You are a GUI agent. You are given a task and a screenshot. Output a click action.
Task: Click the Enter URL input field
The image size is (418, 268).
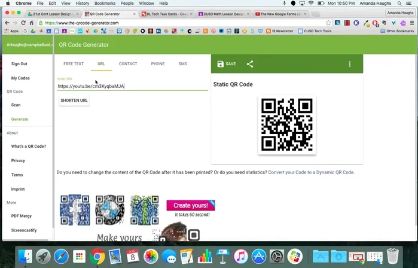(132, 86)
